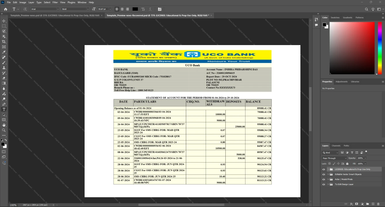This screenshot has height=207, width=385.
Task: Open search from top-right magnifier
Action: point(366,9)
